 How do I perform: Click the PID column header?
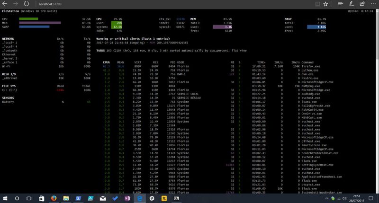pos(172,62)
